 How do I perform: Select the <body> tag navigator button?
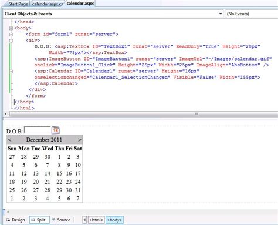pyautogui.click(x=114, y=220)
